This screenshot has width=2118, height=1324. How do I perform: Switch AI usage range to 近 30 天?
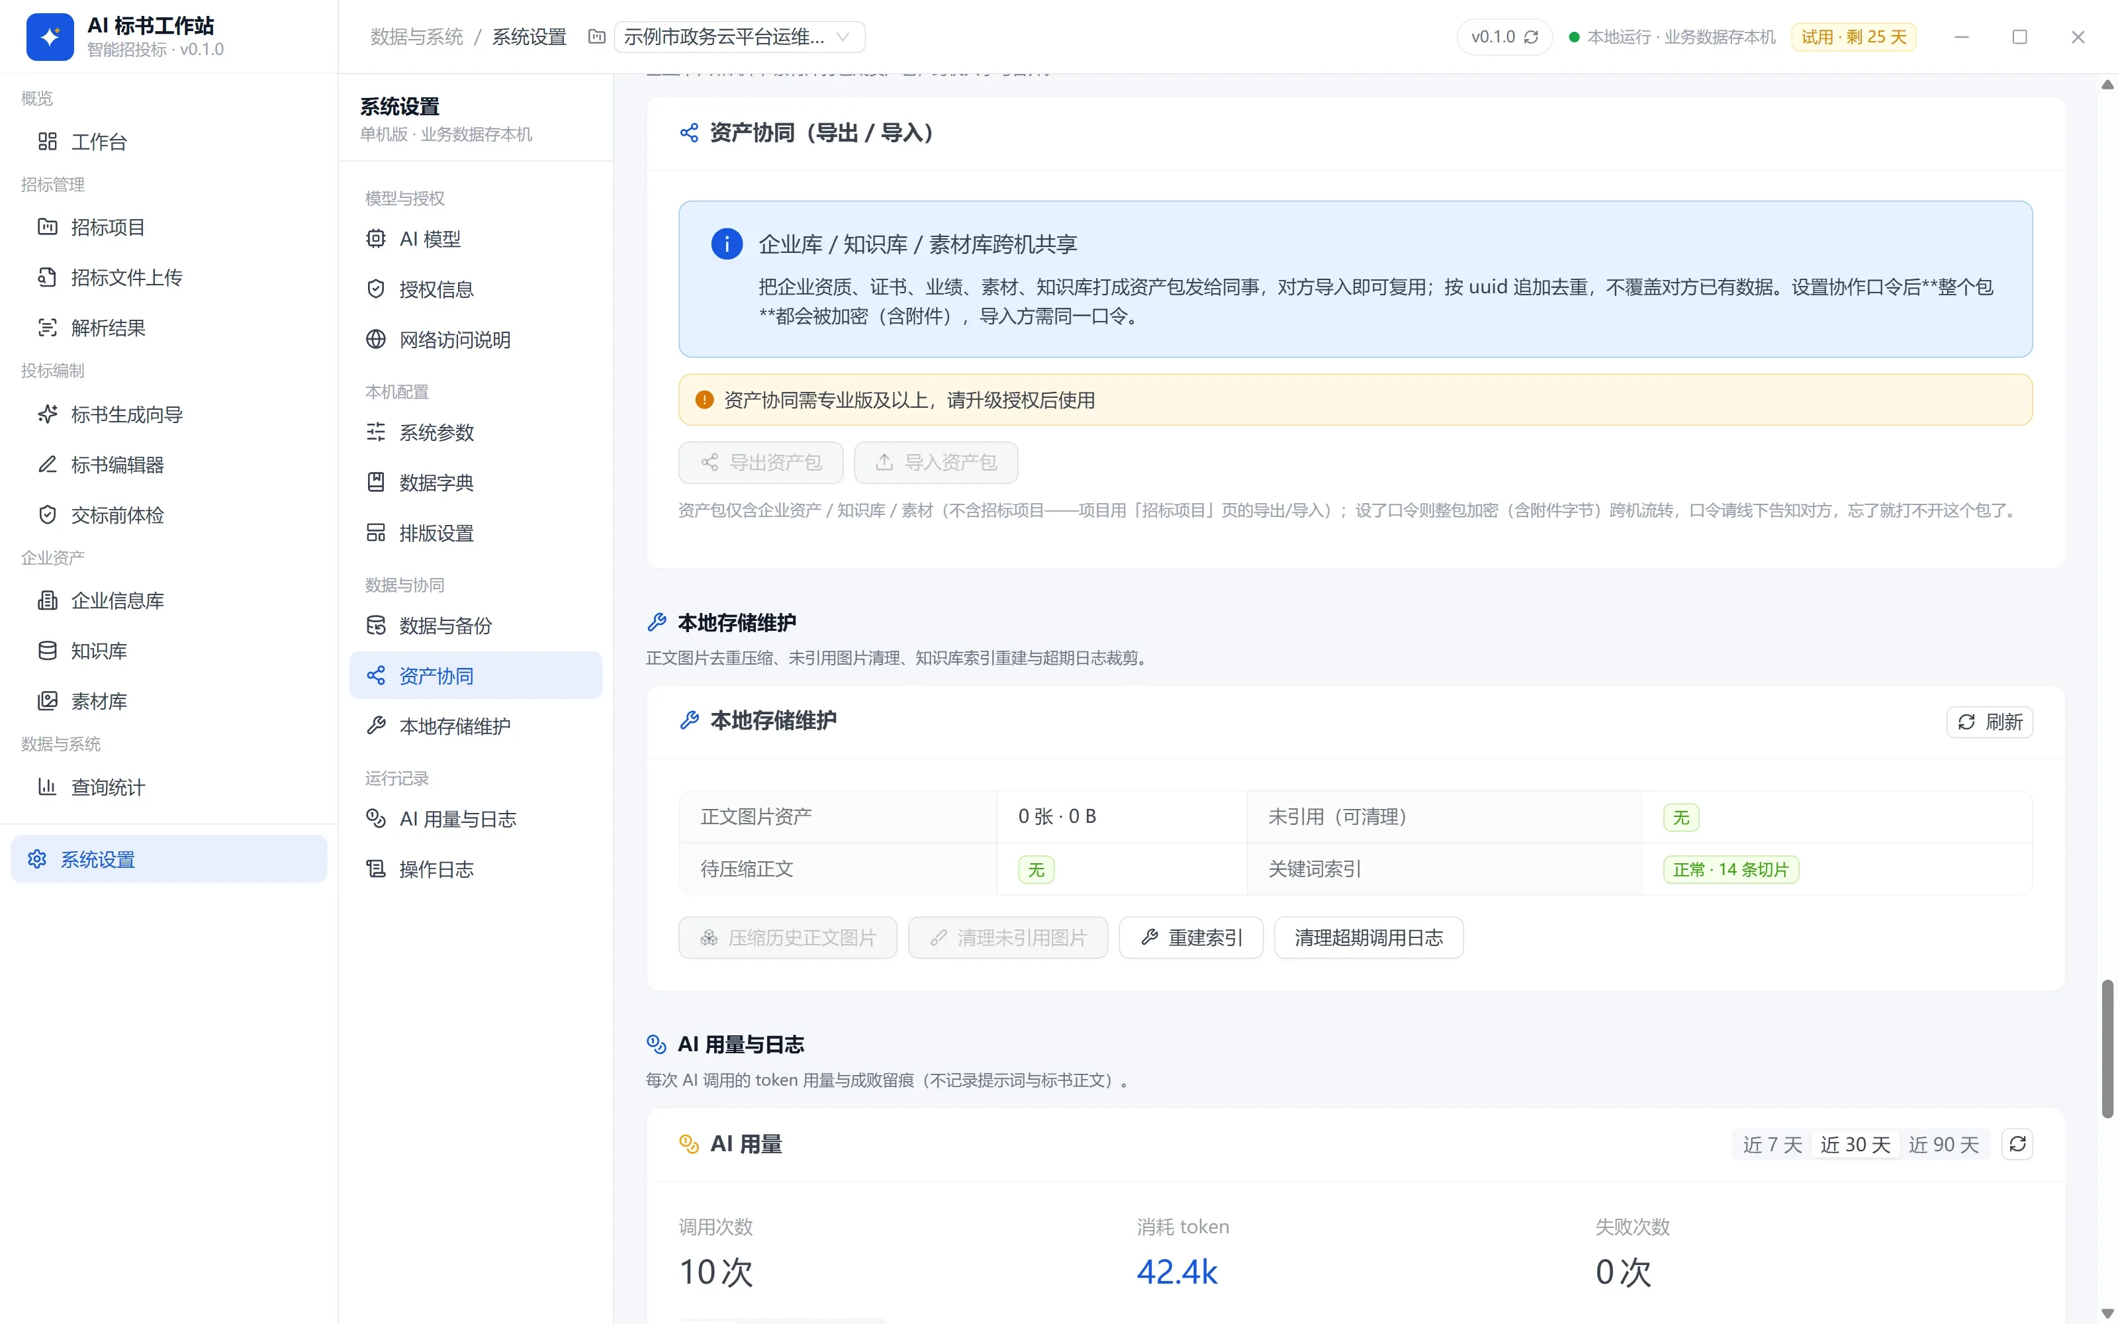coord(1855,1145)
